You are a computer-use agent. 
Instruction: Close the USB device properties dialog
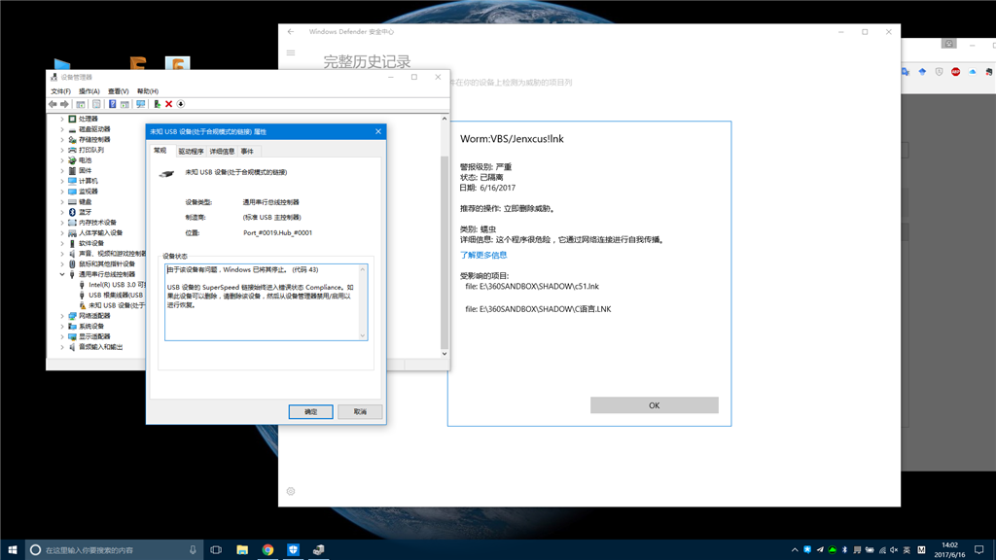click(378, 131)
